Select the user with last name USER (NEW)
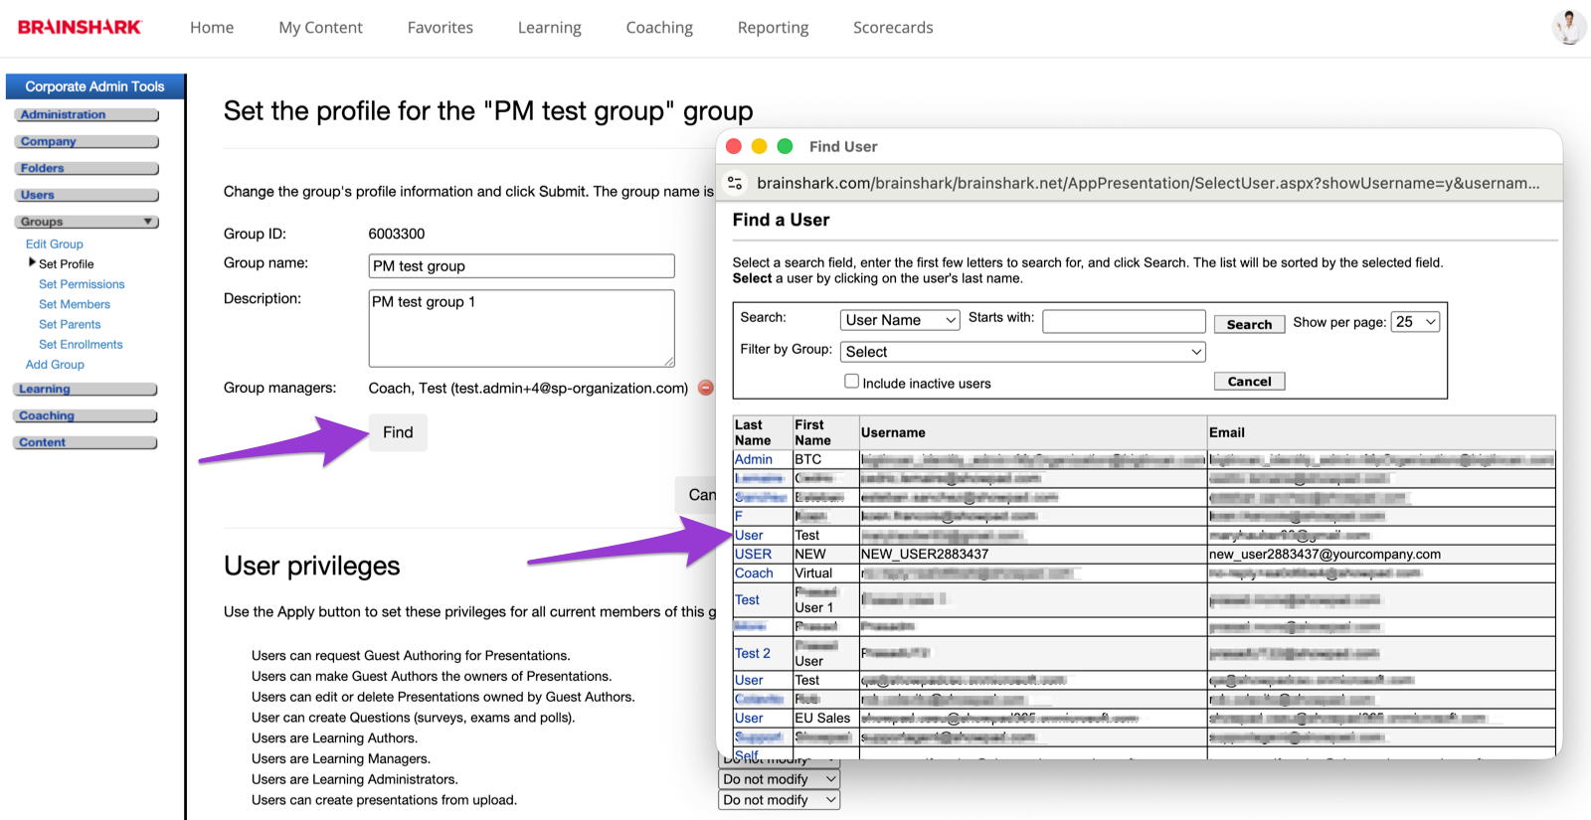Viewport: 1591px width, 820px height. click(x=753, y=555)
